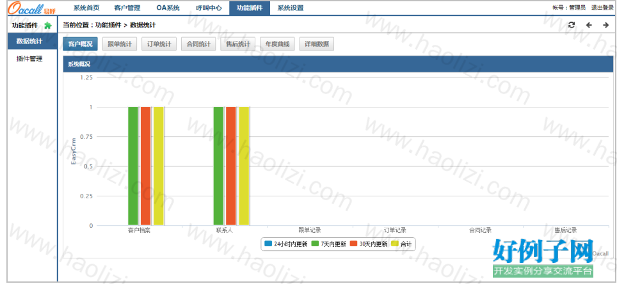Toggle the 7天内更新 legend series

tap(328, 244)
